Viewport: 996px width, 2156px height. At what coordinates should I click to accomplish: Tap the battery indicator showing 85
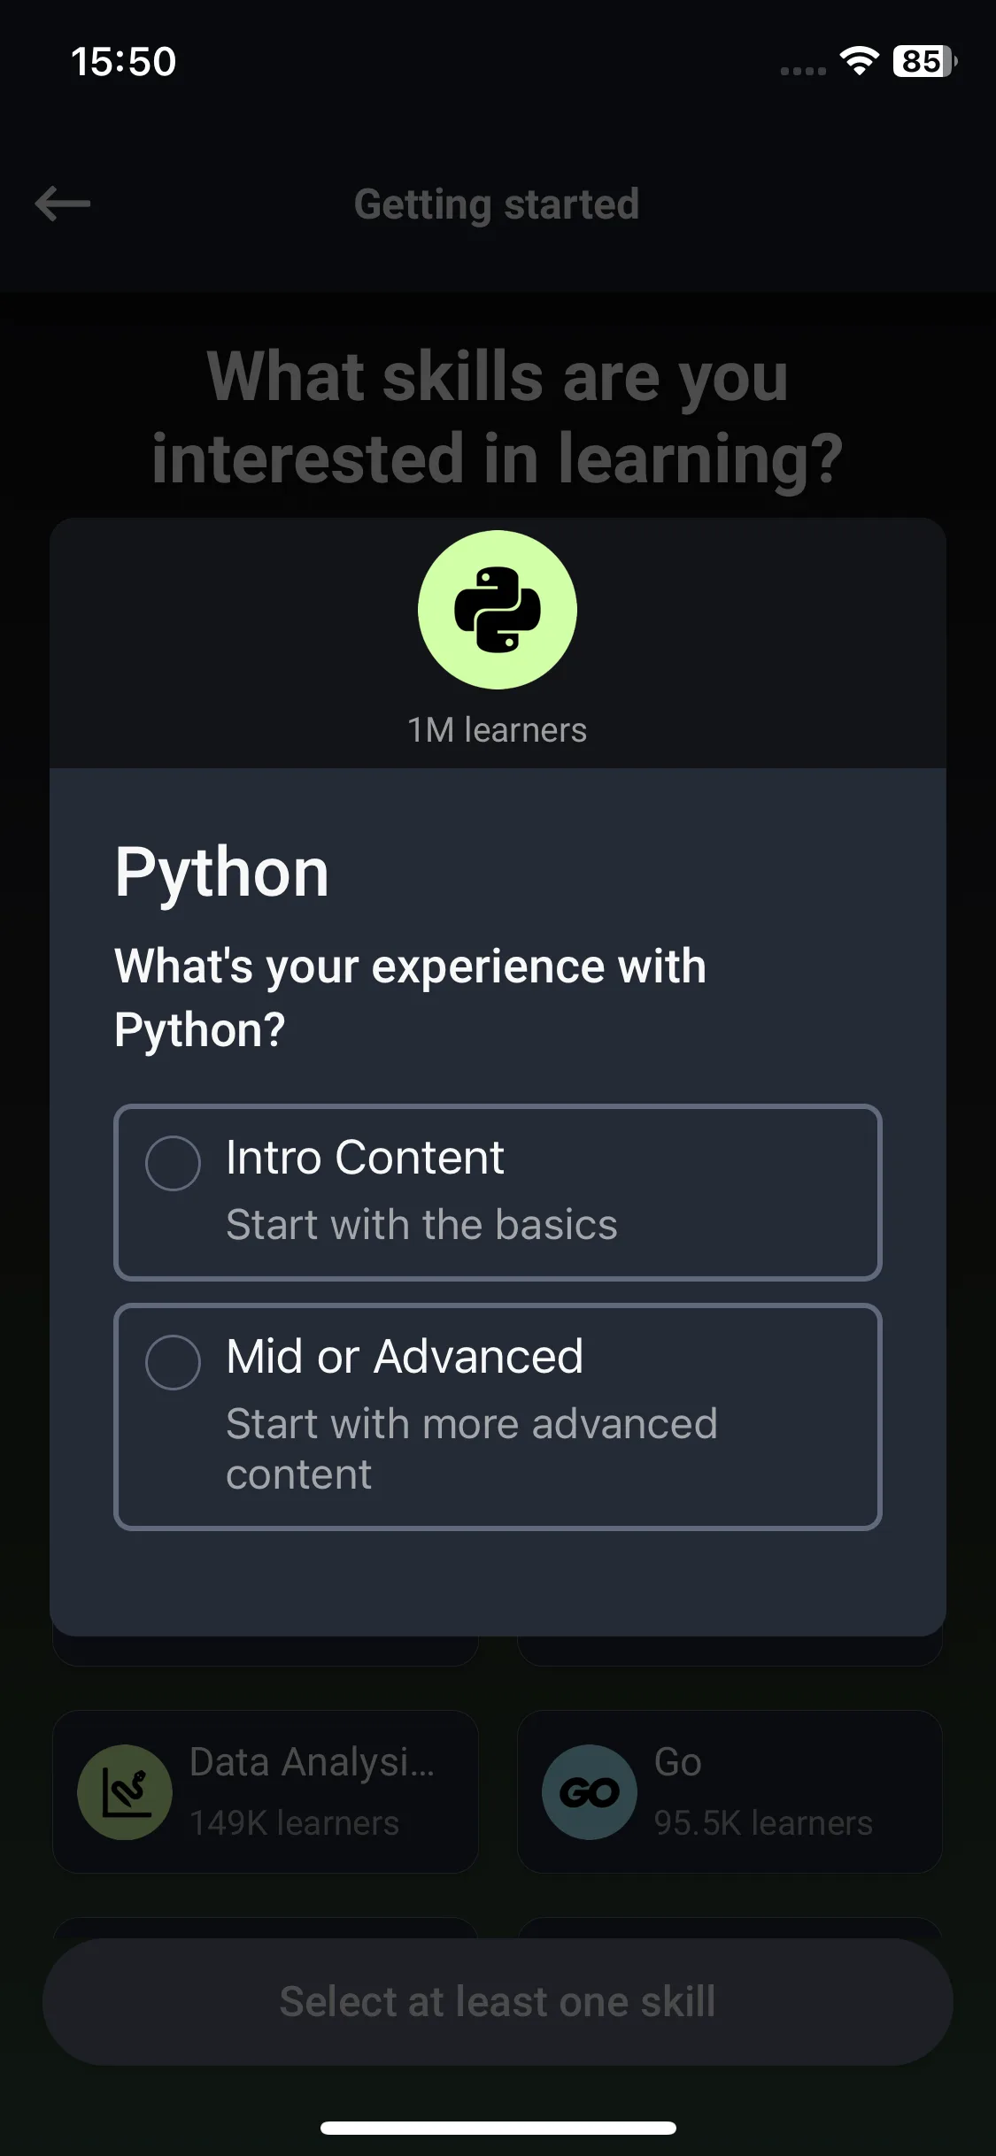(x=924, y=61)
